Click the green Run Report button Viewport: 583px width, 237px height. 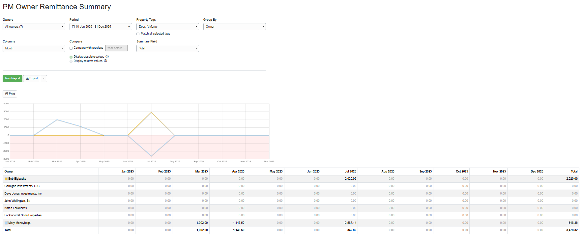(x=13, y=79)
